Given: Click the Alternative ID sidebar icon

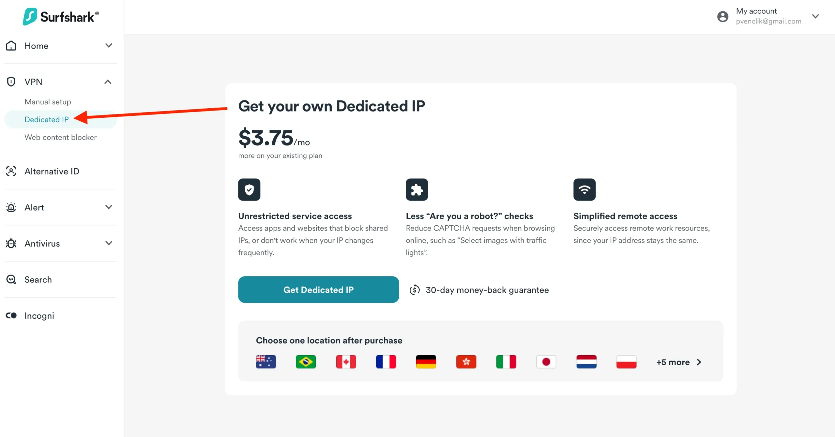Looking at the screenshot, I should click(11, 171).
